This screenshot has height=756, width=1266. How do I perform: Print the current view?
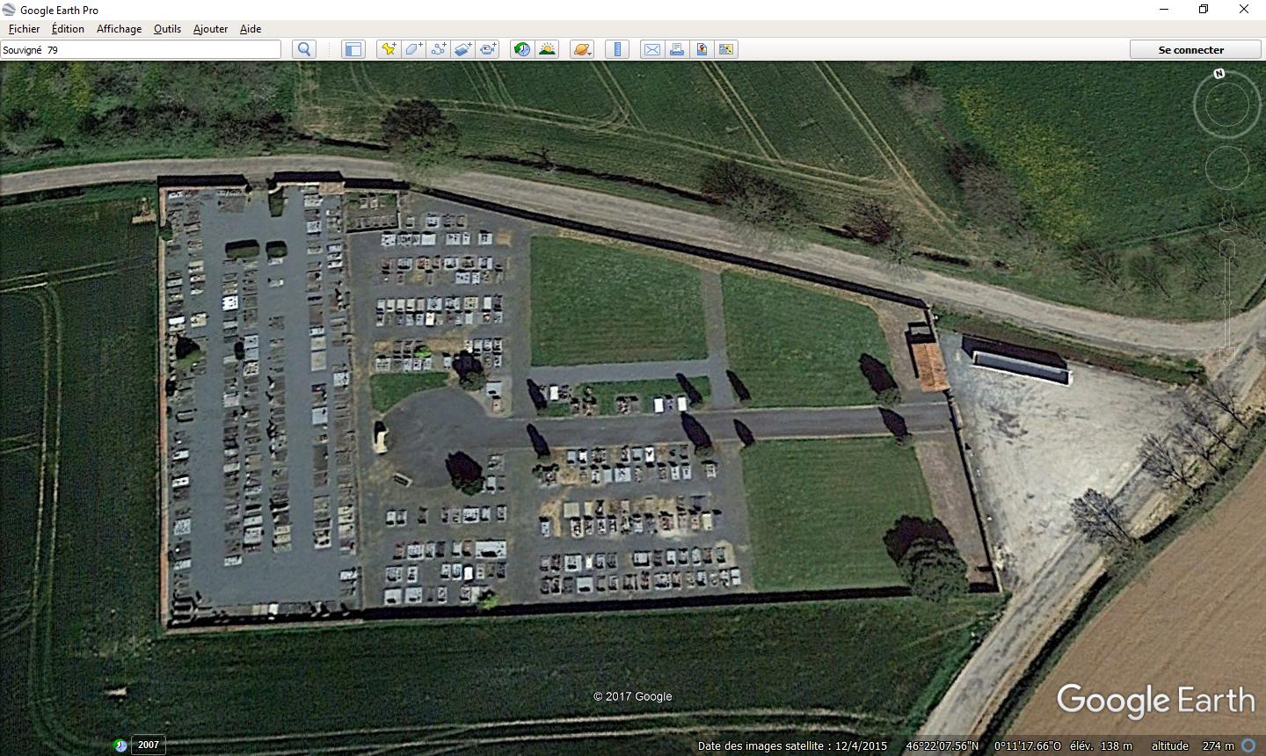point(677,49)
